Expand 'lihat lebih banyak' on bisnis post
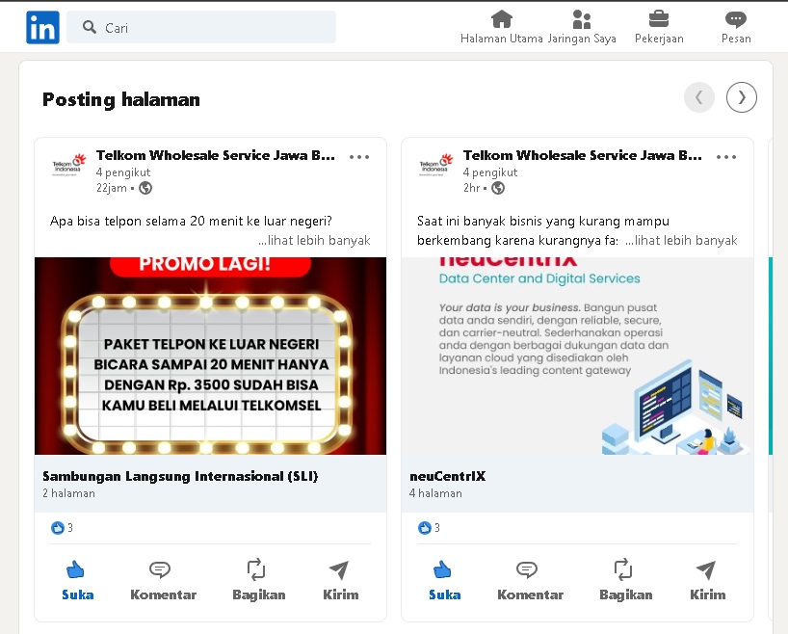 click(681, 240)
